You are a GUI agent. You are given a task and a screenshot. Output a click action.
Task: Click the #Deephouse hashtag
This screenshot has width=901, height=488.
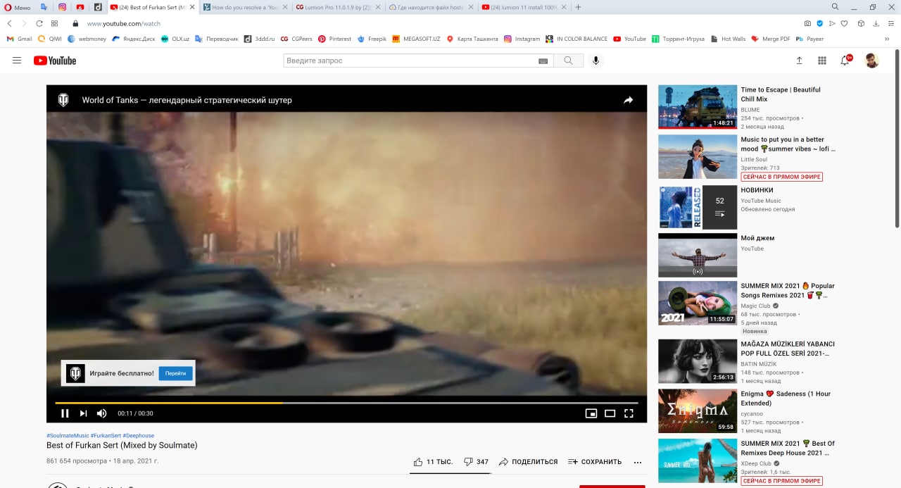[138, 435]
